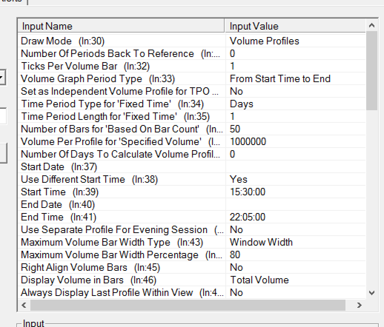This screenshot has width=384, height=327.
Task: Select the Draw Mode value Volume Profiles
Action: (x=264, y=41)
